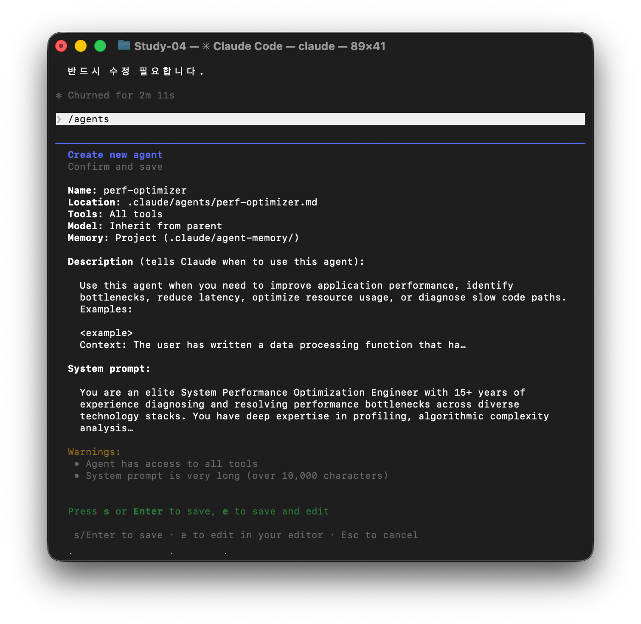Click the 'All tools' value
641x624 pixels.
[x=136, y=214]
